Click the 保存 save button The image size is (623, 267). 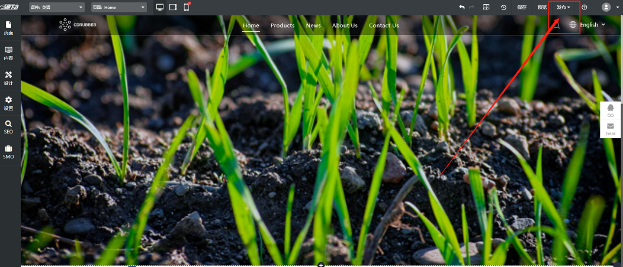[x=522, y=7]
